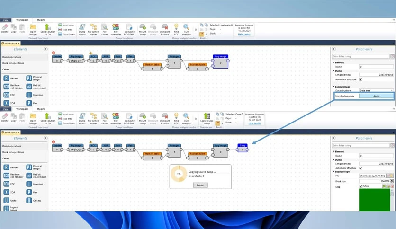This screenshot has width=396, height=229.
Task: Click Compute MD5/SHA1 in the upper window
Action: (x=129, y=30)
